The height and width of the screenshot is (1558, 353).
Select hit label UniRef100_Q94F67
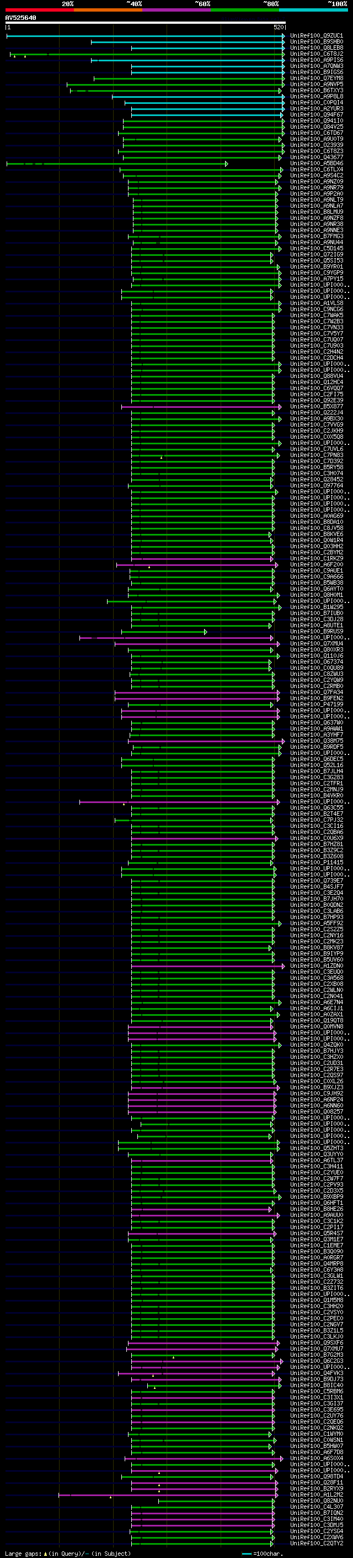pos(317,115)
